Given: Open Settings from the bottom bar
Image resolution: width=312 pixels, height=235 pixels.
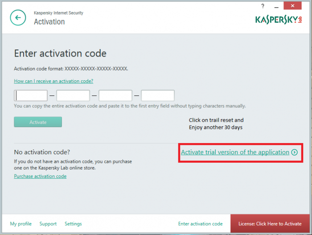Looking at the screenshot, I should tap(73, 224).
